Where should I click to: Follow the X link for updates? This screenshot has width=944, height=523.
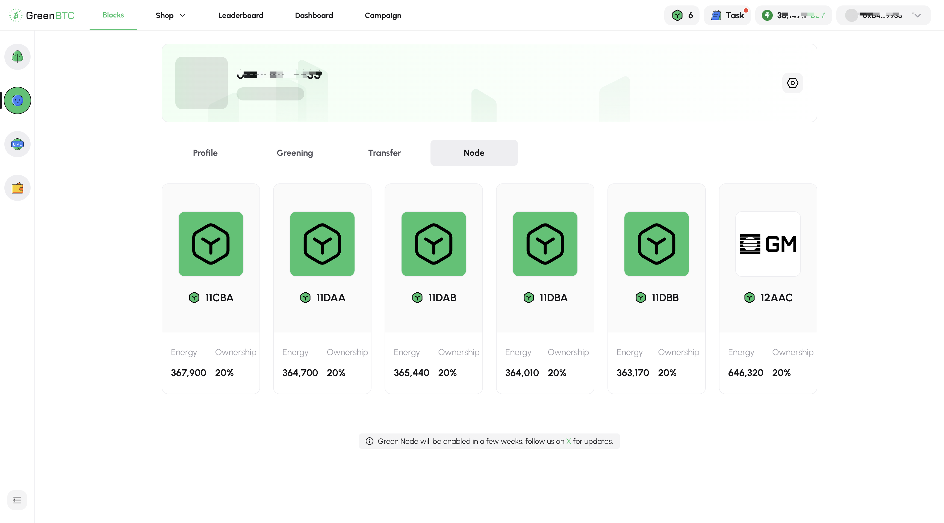(x=568, y=441)
